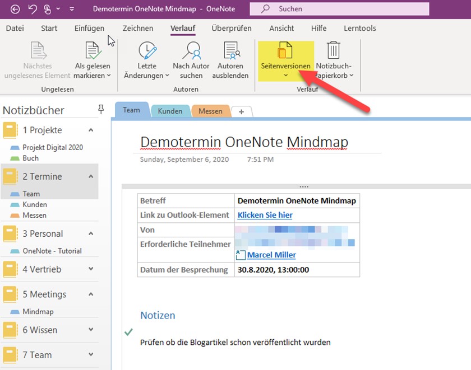Select Team section in sidebar
The height and width of the screenshot is (370, 471).
tap(31, 194)
